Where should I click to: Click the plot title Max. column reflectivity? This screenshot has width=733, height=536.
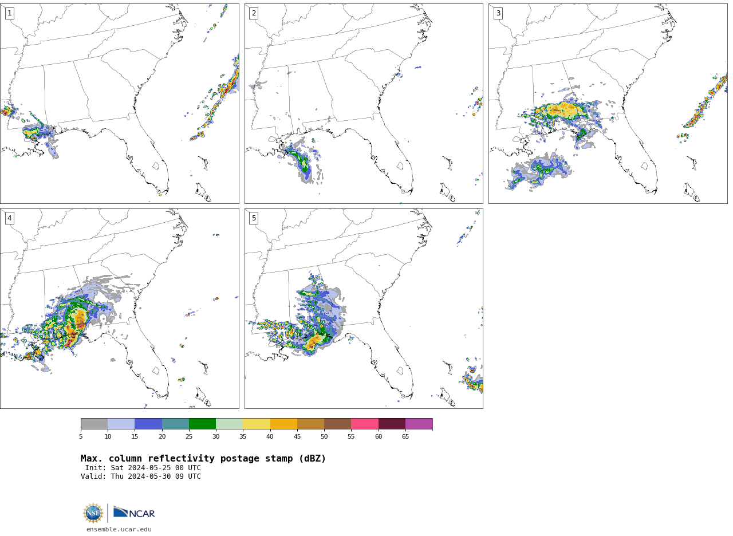click(203, 459)
